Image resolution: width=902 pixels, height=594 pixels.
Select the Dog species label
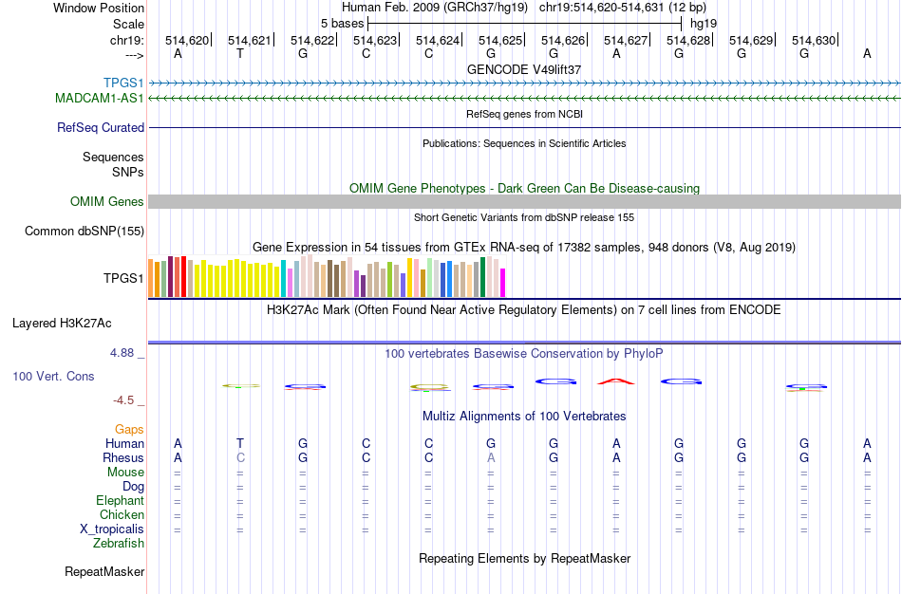click(133, 487)
